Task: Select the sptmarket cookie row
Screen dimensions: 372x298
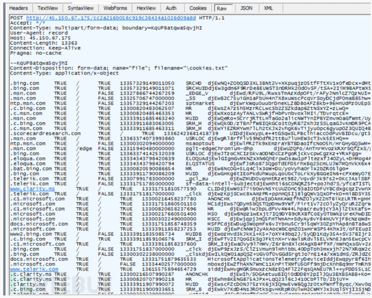Action: click(x=190, y=103)
